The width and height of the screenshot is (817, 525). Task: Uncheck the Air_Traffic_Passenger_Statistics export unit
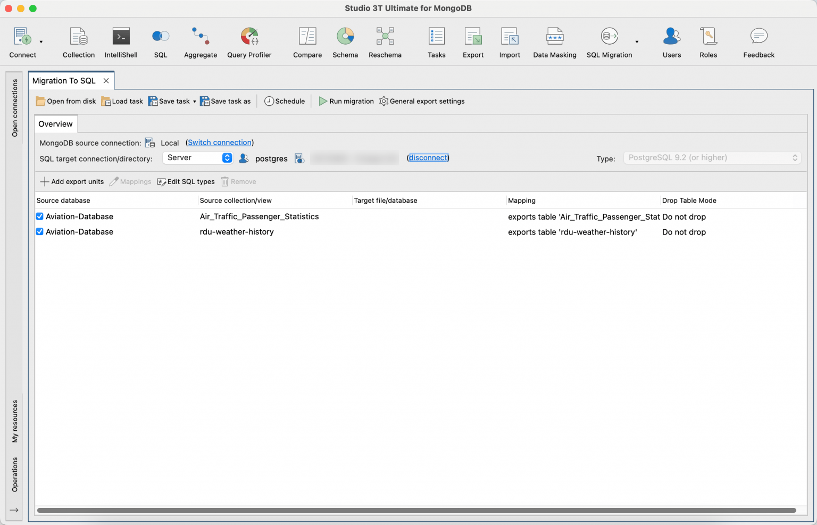(39, 216)
